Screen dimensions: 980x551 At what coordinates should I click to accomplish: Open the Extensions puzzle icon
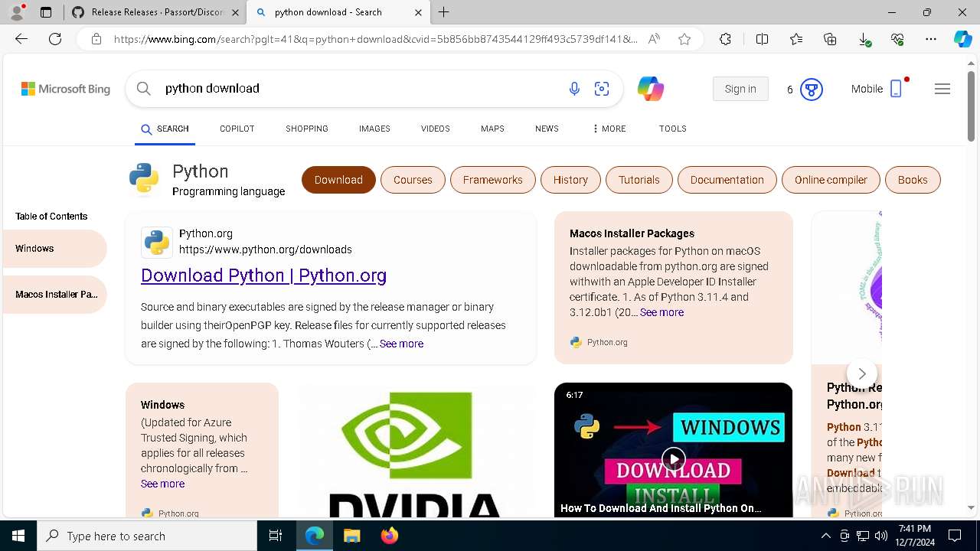pyautogui.click(x=725, y=39)
